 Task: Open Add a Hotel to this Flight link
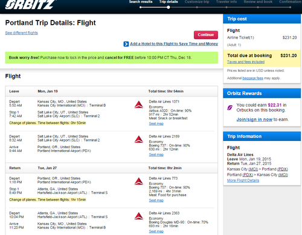coord(174,44)
